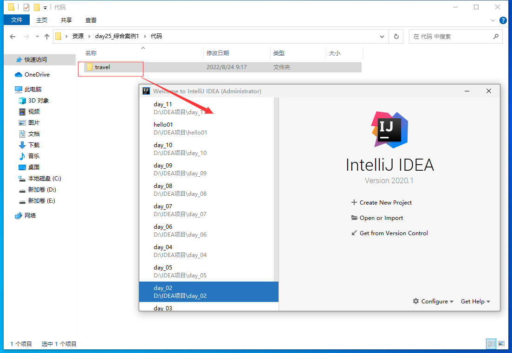Open the recent locations dropdown in Explorer
Viewport: 512px width, 353px height.
37,37
